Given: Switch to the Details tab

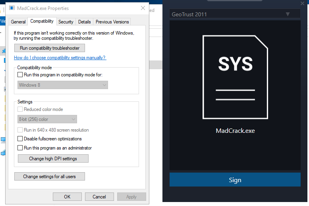Looking at the screenshot, I should pyautogui.click(x=85, y=22).
